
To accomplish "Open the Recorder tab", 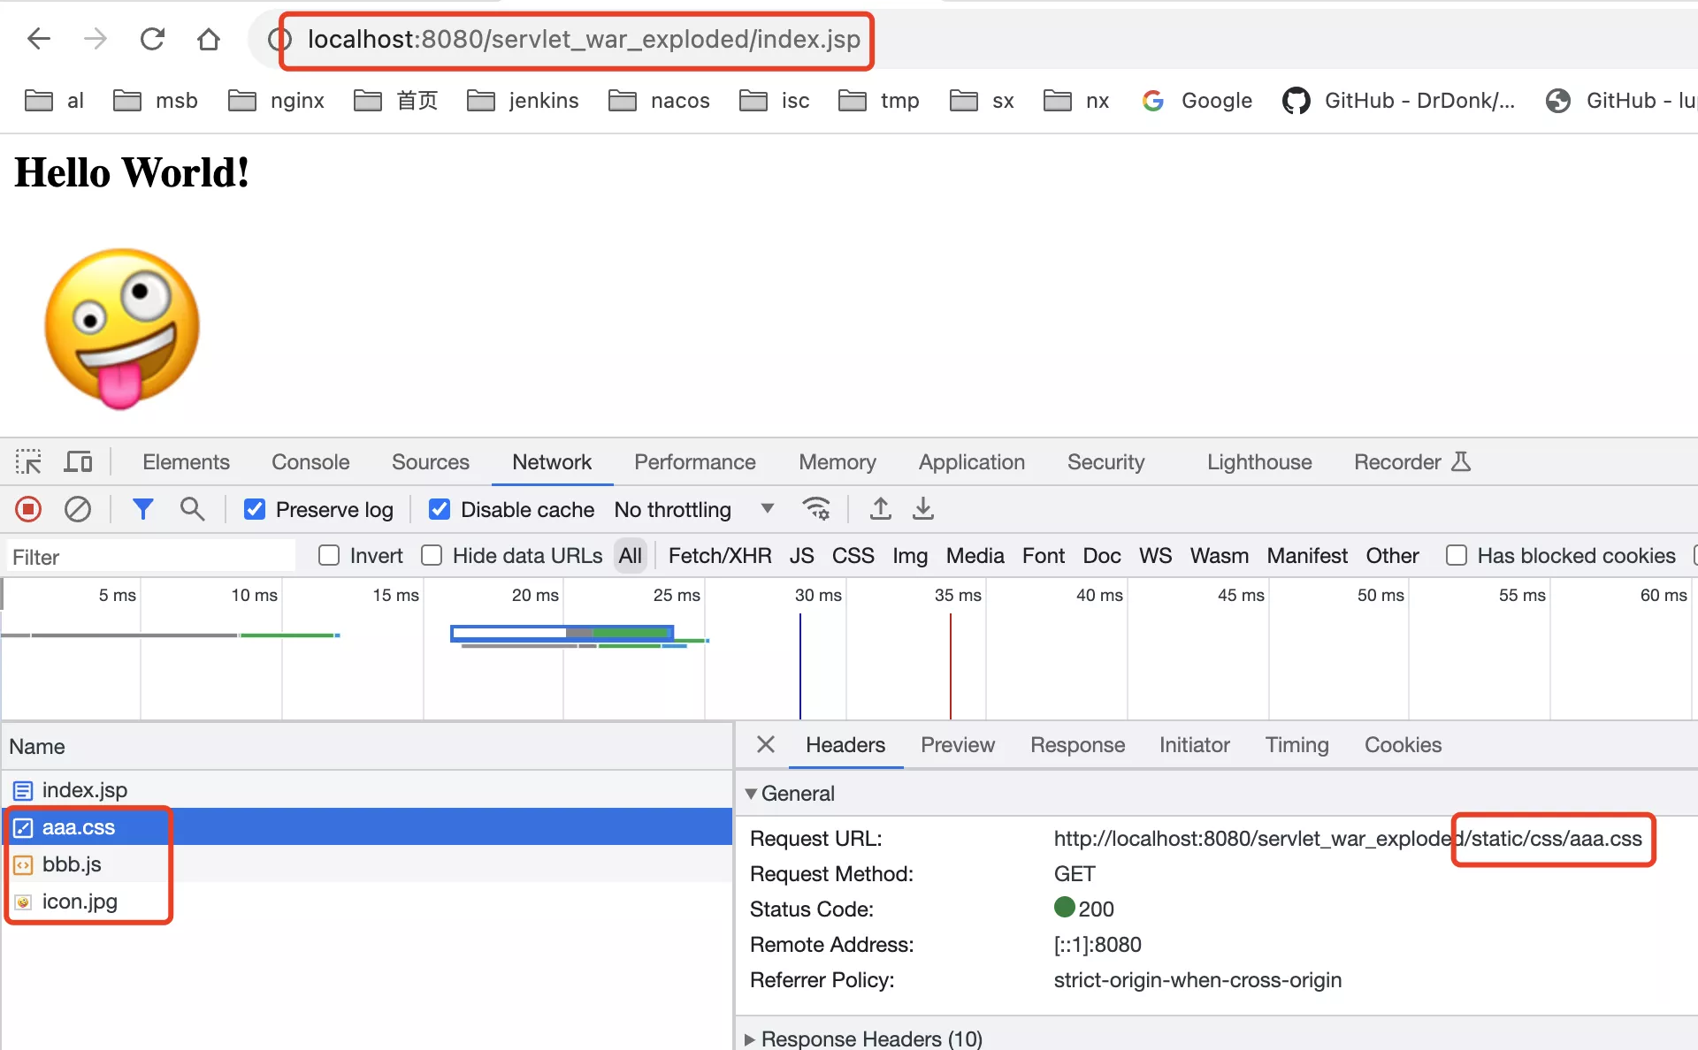I will coord(1411,462).
